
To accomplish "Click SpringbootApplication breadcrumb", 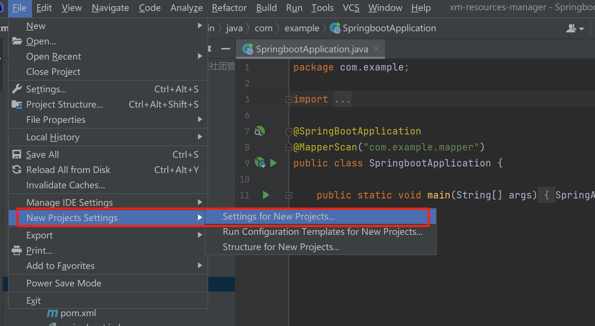I will [383, 28].
